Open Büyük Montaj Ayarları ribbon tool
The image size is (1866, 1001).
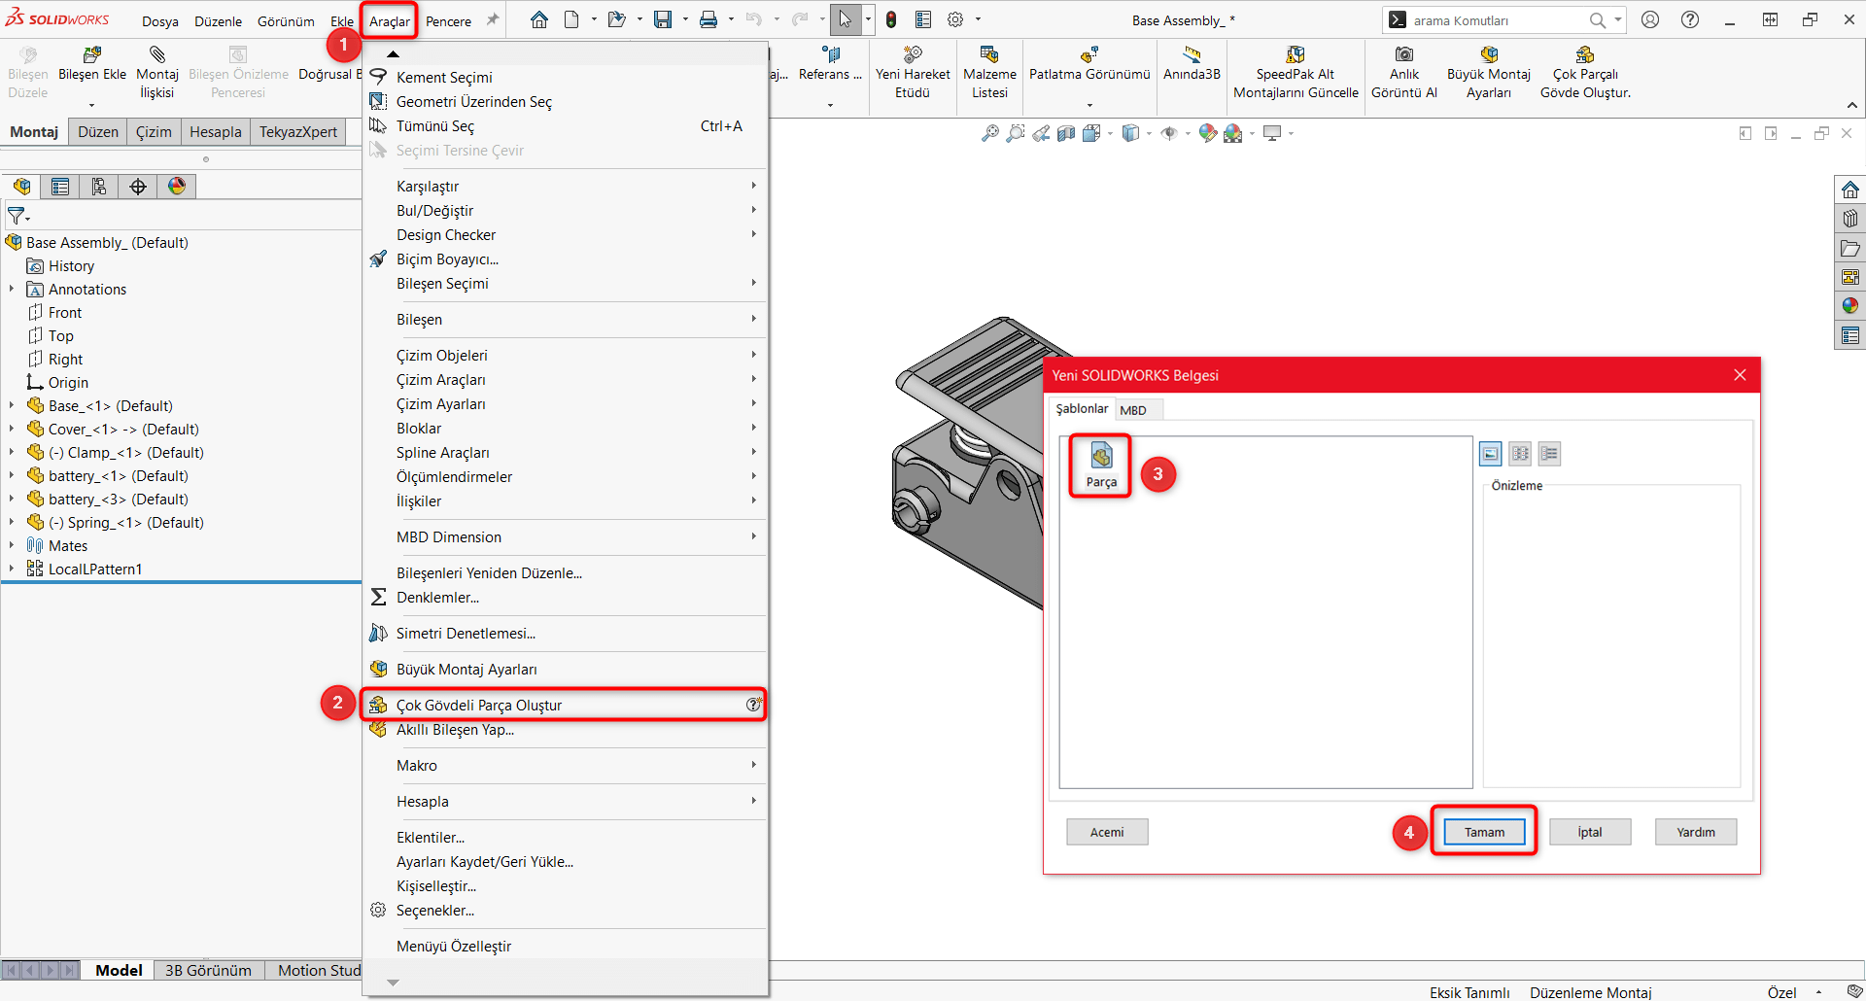tap(1488, 73)
